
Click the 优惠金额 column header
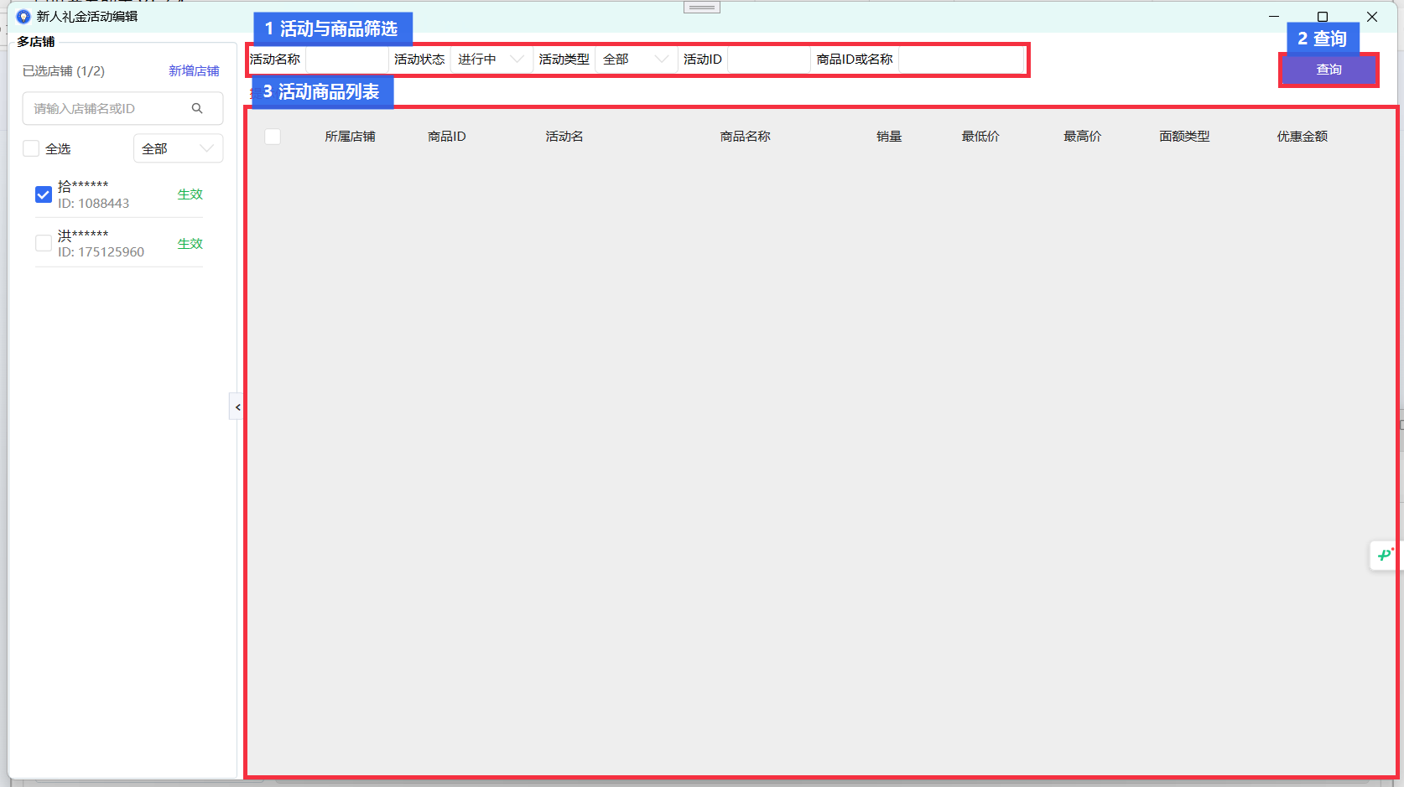point(1302,137)
